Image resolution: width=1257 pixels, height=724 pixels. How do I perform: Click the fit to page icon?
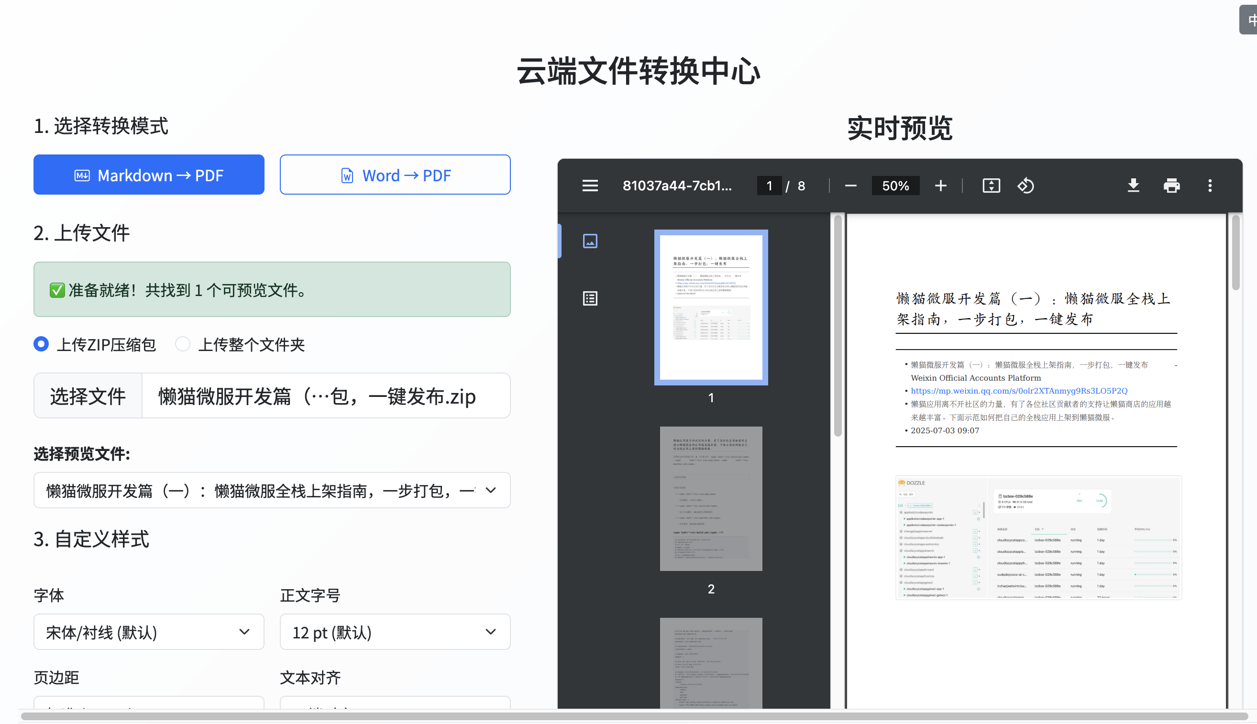tap(991, 186)
